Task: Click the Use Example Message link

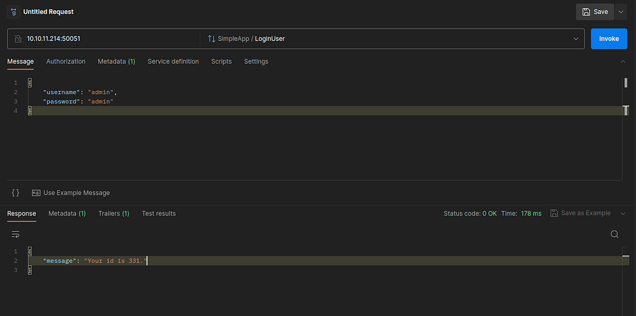Action: click(76, 192)
